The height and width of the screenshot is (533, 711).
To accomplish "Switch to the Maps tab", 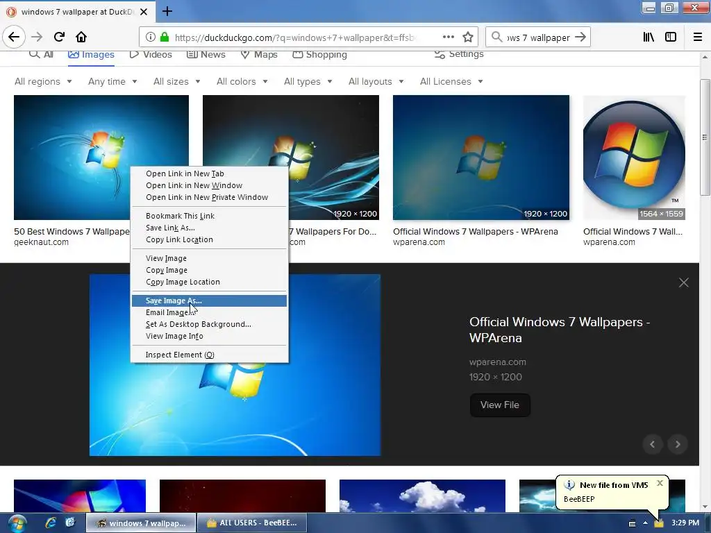I will pos(259,55).
